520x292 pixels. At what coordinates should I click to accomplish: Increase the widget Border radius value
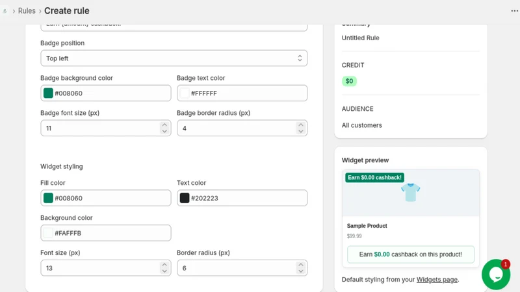coord(301,265)
